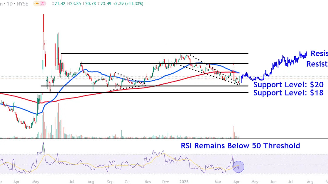Click the blue projected price path bars
Image resolution: width=328 pixels, height=184 pixels.
pyautogui.click(x=274, y=67)
